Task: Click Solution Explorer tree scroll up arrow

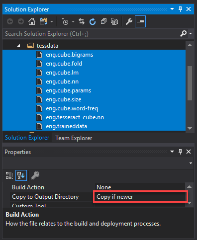Action: click(190, 45)
